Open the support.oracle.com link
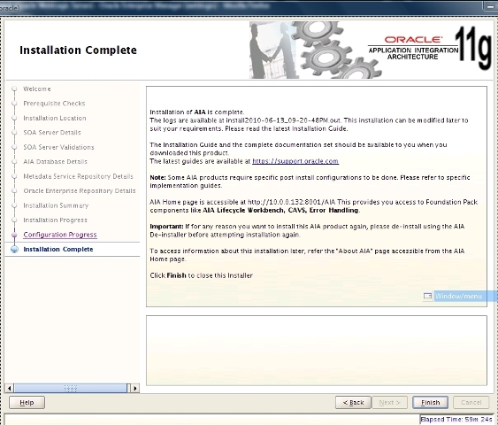 point(295,161)
